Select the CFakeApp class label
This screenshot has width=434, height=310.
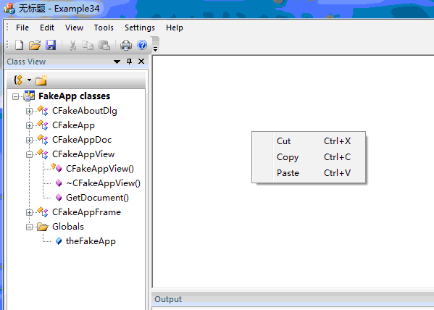(73, 125)
